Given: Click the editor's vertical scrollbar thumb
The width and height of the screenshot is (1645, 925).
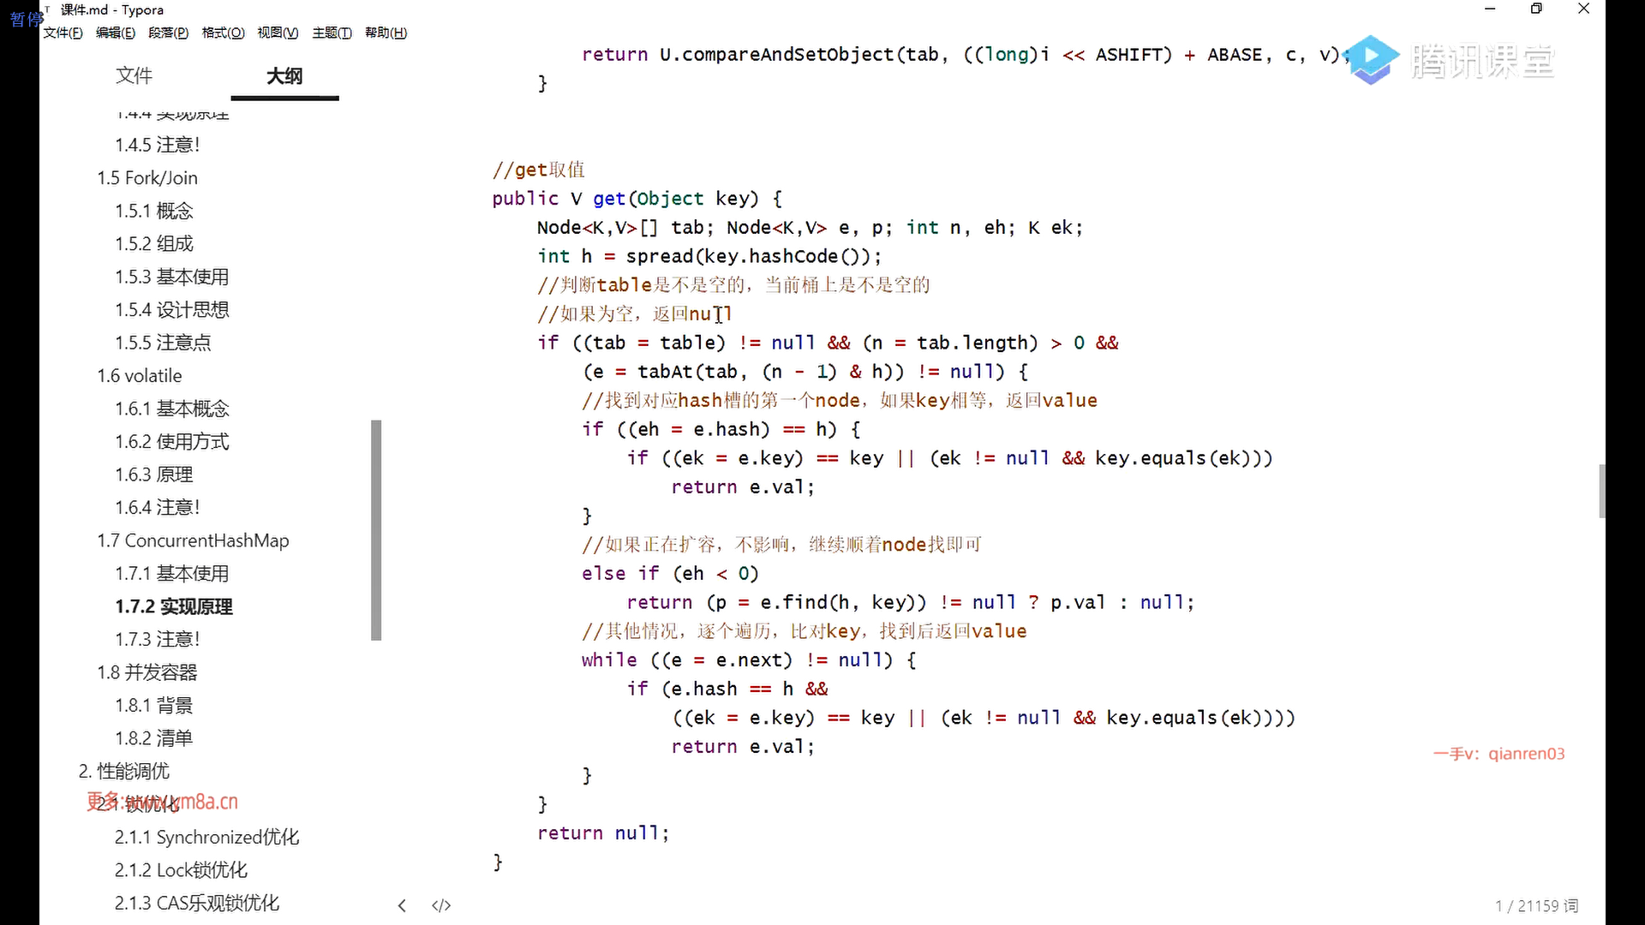Looking at the screenshot, I should pos(1601,491).
